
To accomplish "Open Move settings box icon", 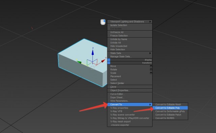I will [151, 66].
